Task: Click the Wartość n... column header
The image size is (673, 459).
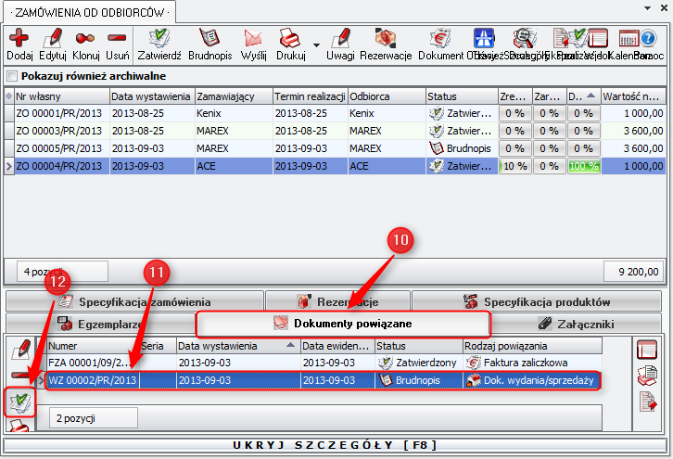Action: coord(633,96)
